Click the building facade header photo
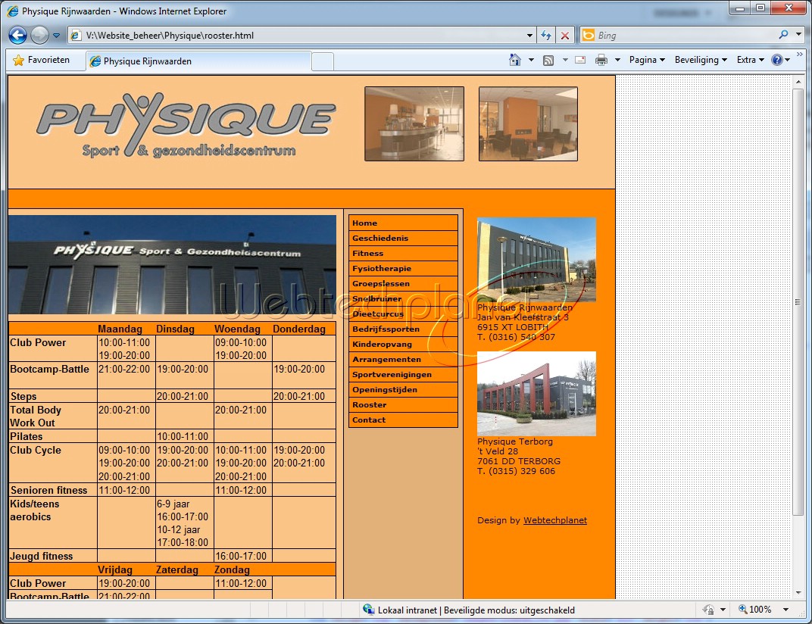The width and height of the screenshot is (812, 624). tap(172, 264)
